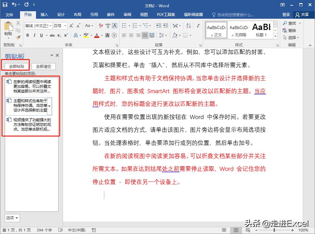Open the Font Color dropdown arrow

pos(101,35)
